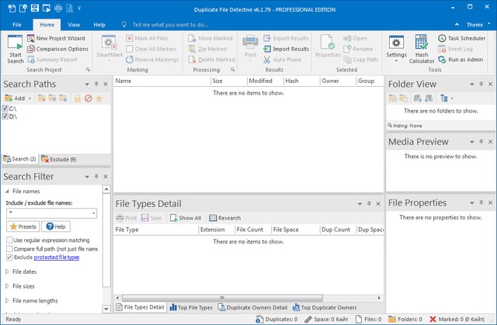Click the Presets button
This screenshot has width=497, height=325.
[22, 226]
